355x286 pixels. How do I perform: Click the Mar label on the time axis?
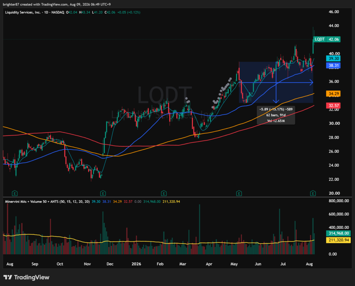point(183,264)
